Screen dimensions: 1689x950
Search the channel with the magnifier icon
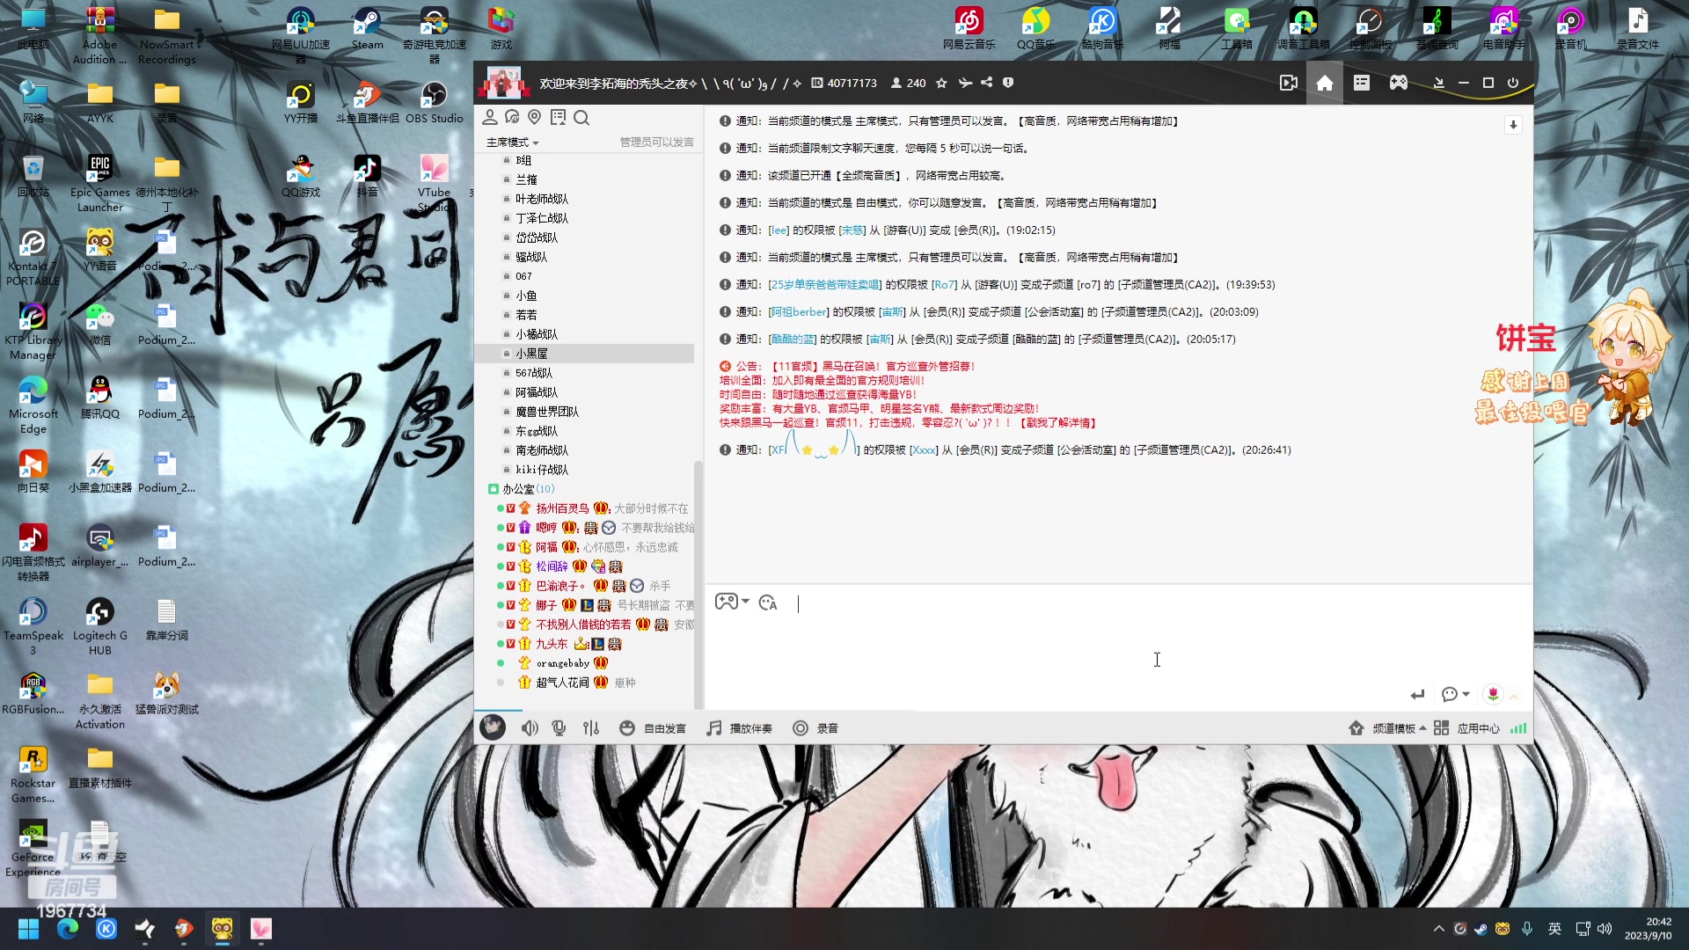click(581, 117)
